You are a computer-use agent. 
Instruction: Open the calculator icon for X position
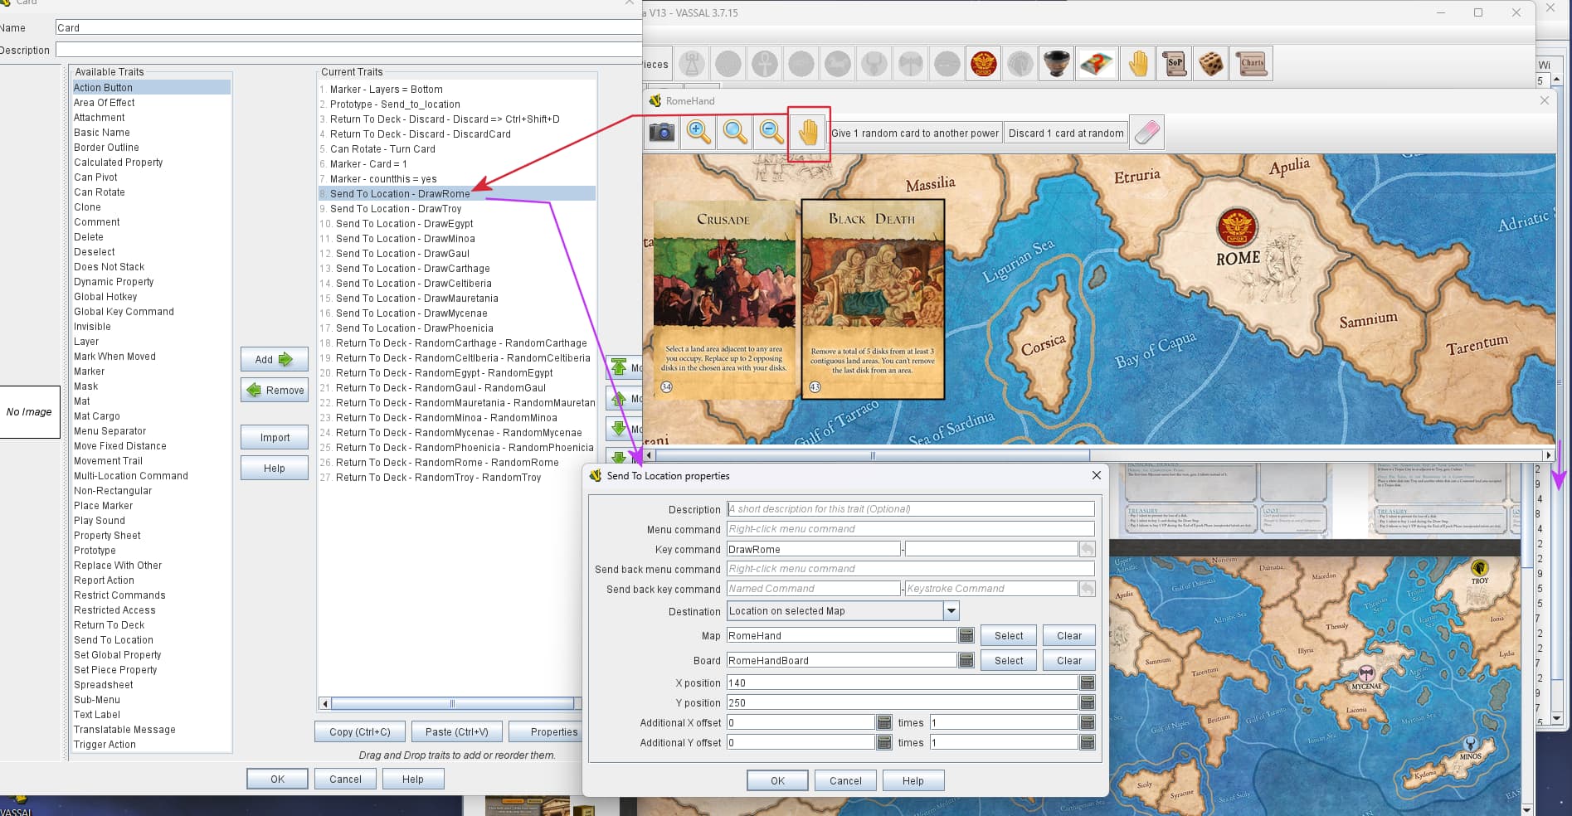[x=1088, y=682]
